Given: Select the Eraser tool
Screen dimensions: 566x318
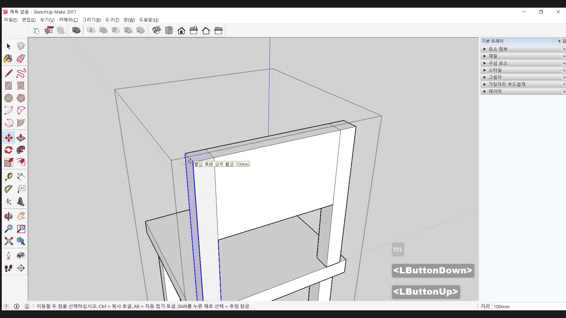Looking at the screenshot, I should coord(21,59).
